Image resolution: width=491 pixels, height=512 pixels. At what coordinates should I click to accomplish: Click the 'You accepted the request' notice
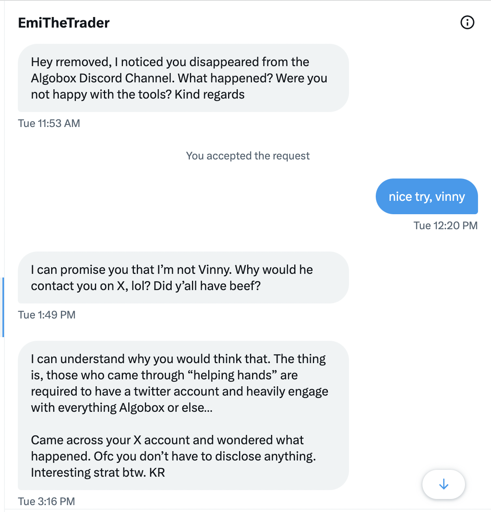(x=248, y=156)
